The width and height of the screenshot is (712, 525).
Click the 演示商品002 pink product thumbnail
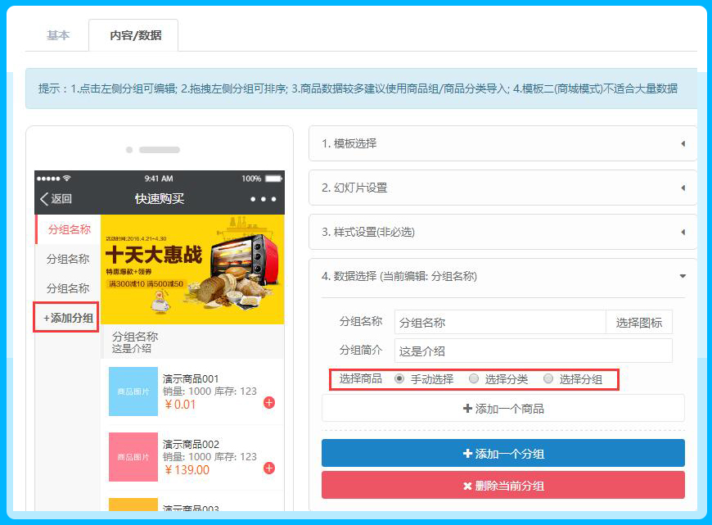tap(133, 457)
